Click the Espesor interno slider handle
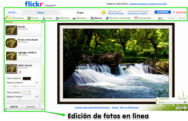The image size is (188, 121). tap(19, 100)
